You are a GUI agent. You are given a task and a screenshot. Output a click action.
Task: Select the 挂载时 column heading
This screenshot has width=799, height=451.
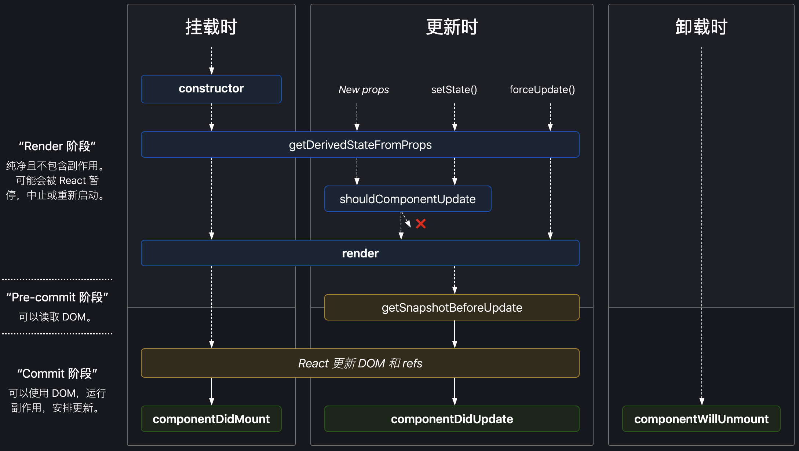(x=211, y=27)
